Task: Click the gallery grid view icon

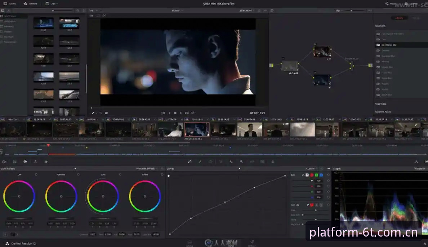Action: coord(84,10)
